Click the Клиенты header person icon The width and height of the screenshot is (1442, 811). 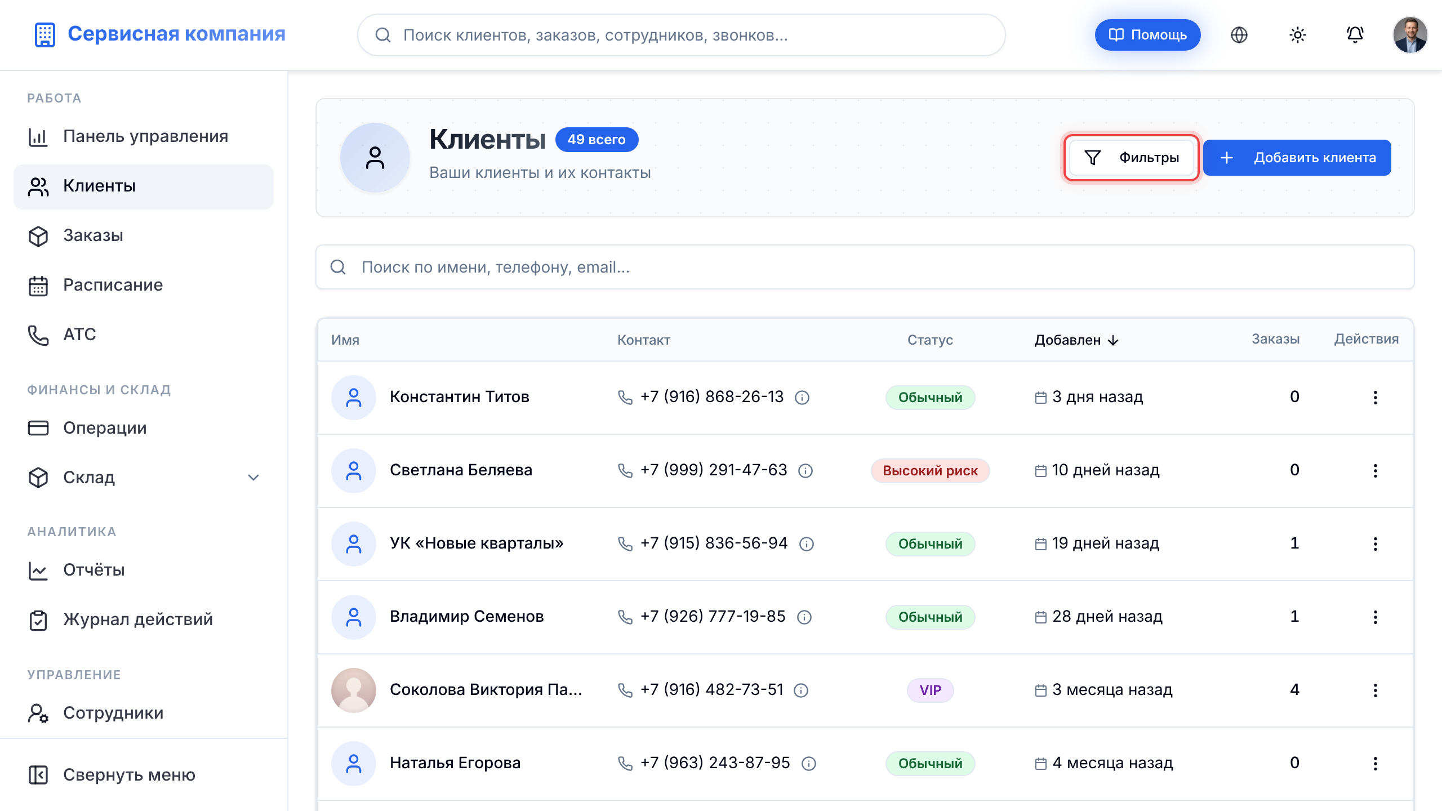point(375,158)
